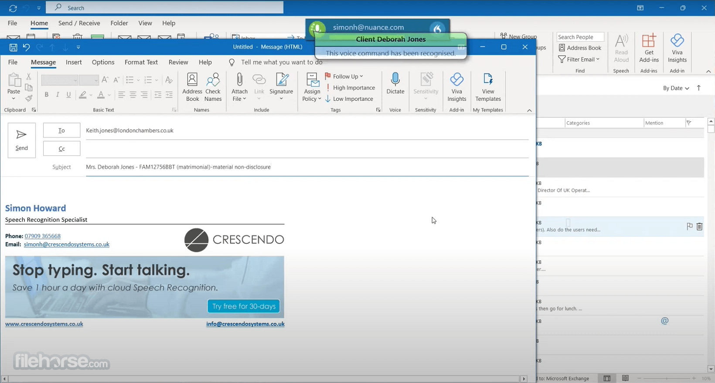The image size is (715, 383).
Task: Open Send / Receive tab in main Outlook
Action: click(79, 23)
